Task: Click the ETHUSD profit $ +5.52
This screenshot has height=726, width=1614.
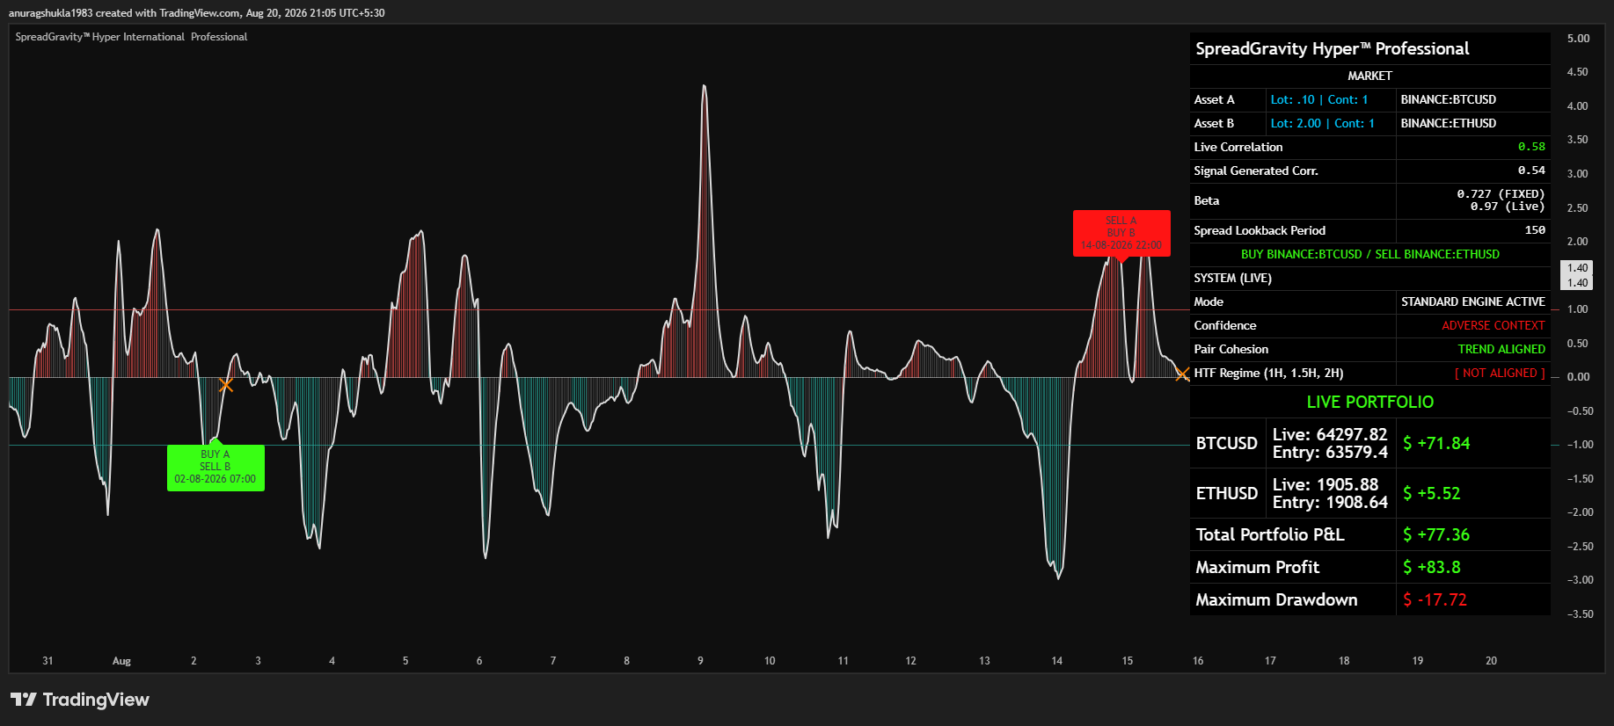Action: click(x=1431, y=494)
